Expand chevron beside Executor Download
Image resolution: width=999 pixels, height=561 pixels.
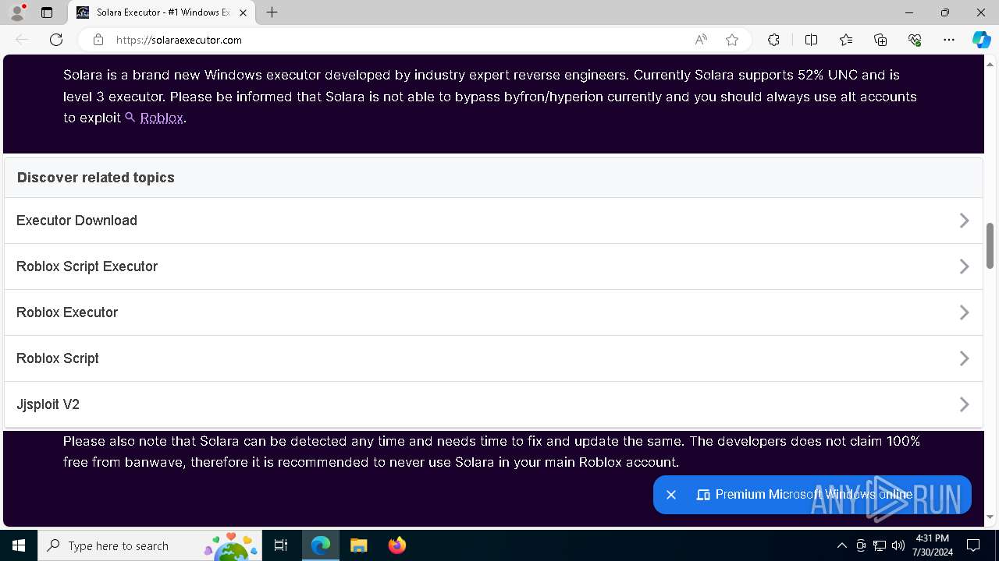pyautogui.click(x=965, y=221)
